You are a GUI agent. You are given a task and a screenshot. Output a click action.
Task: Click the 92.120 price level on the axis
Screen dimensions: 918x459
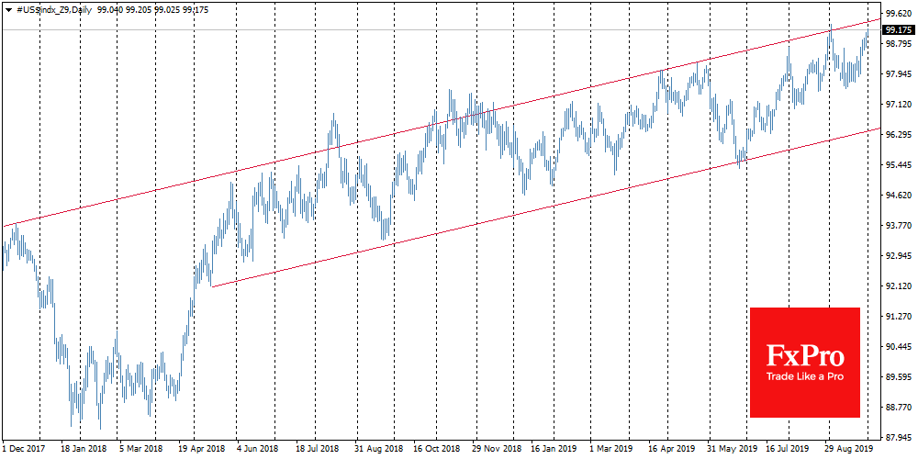tap(897, 286)
